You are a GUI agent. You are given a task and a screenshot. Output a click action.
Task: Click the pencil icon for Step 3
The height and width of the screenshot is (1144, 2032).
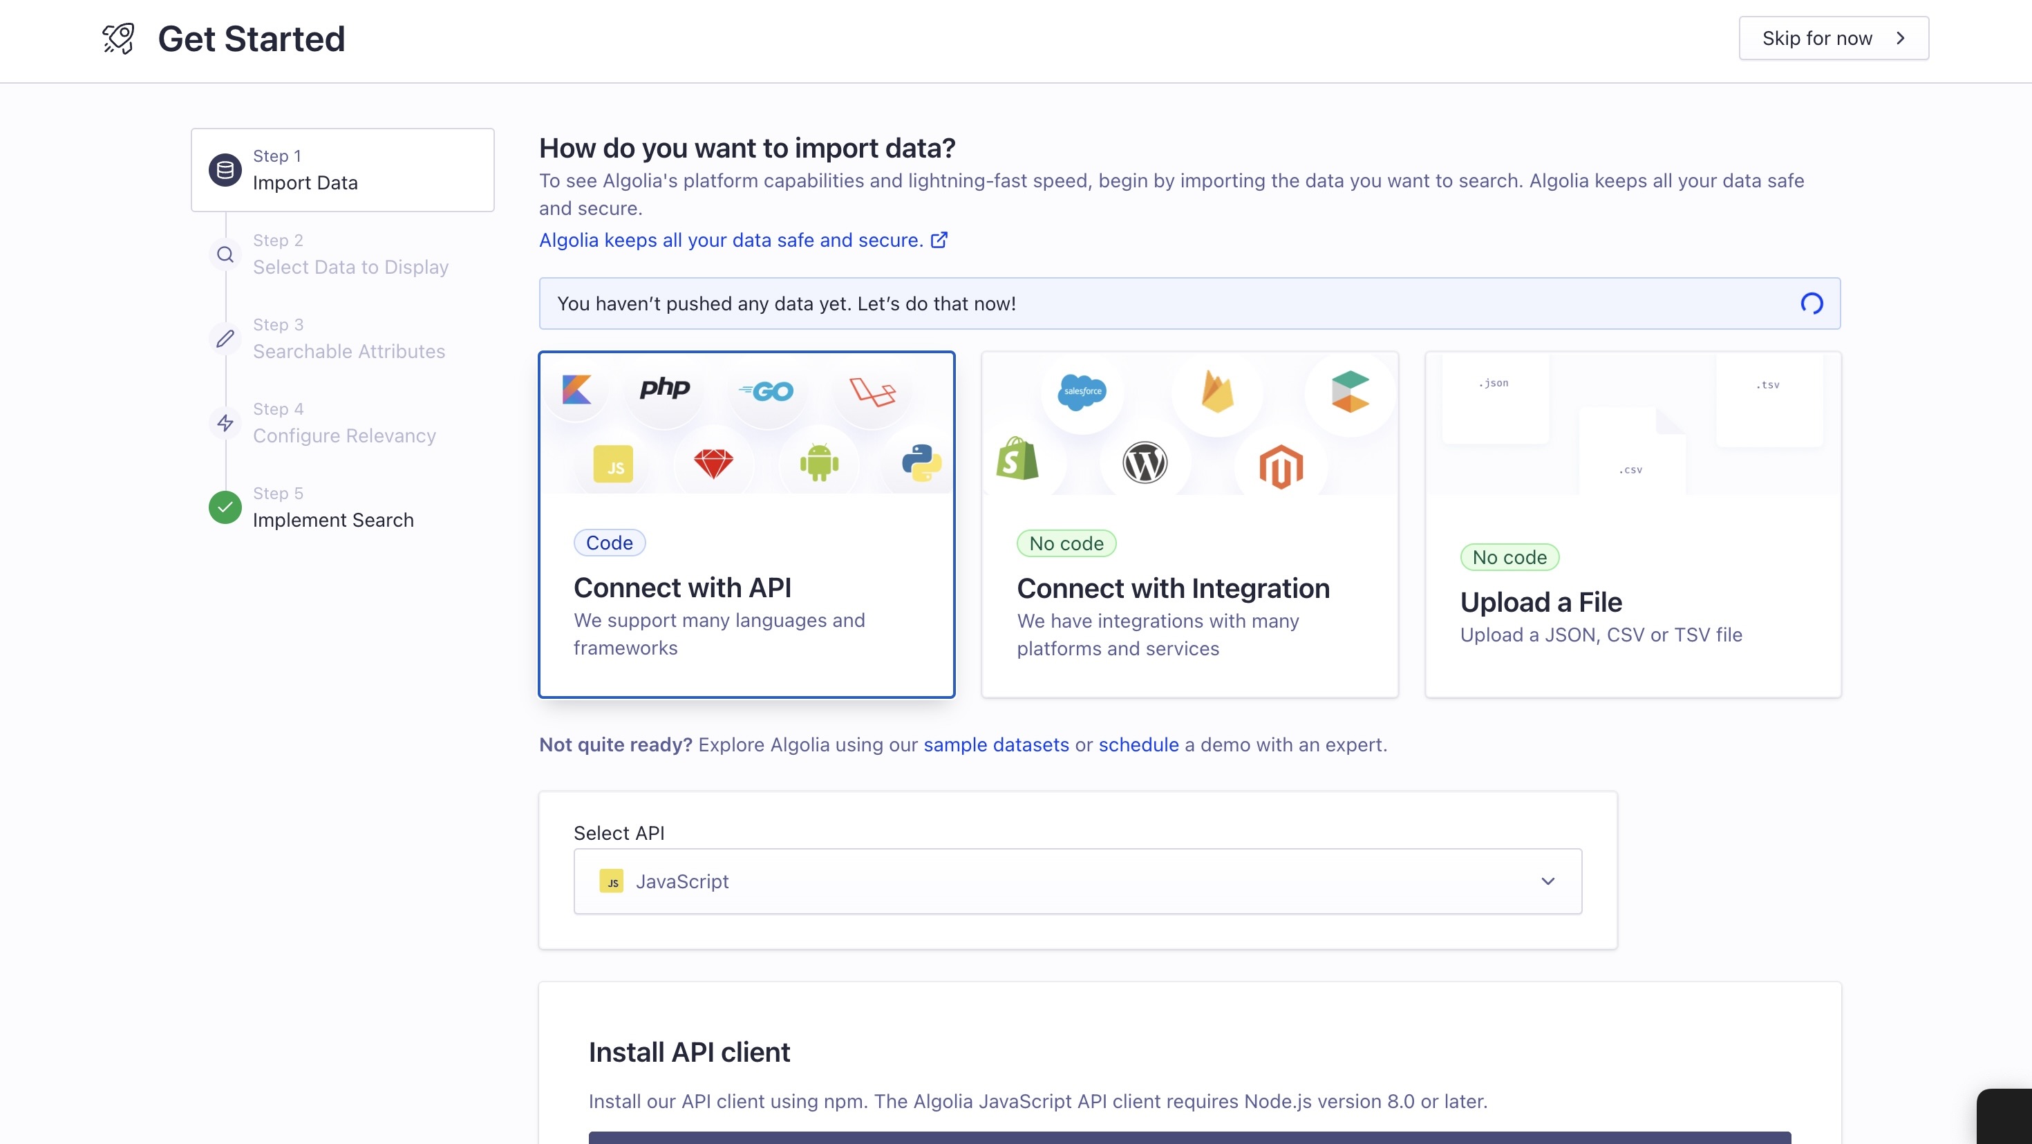(225, 339)
